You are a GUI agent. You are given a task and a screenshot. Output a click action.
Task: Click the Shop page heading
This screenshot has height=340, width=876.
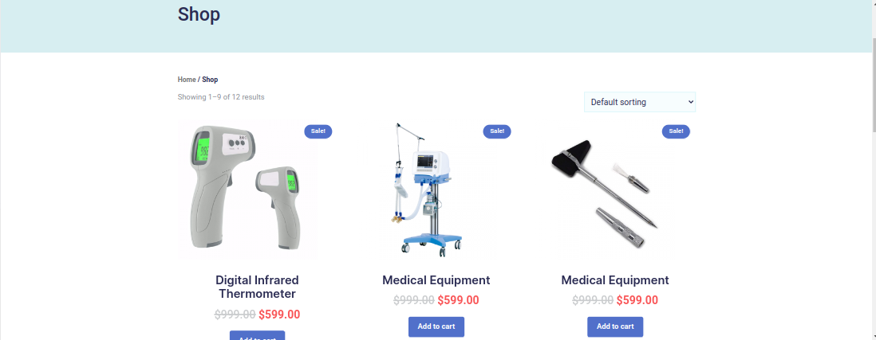(x=199, y=14)
